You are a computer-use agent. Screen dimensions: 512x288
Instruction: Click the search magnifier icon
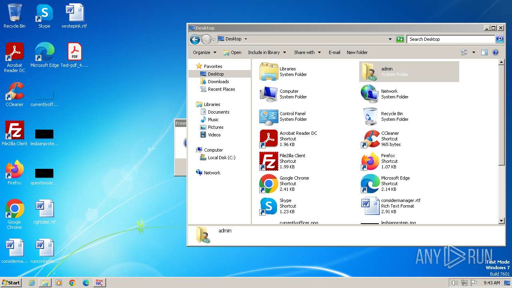point(499,39)
